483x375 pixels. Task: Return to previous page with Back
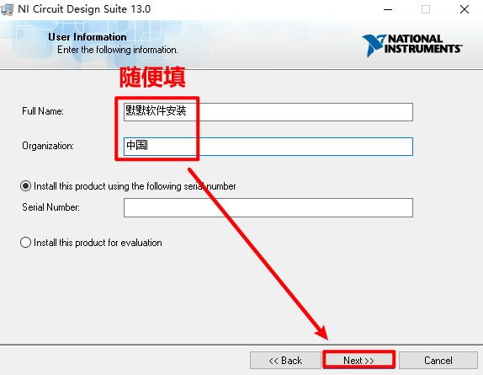pyautogui.click(x=285, y=360)
